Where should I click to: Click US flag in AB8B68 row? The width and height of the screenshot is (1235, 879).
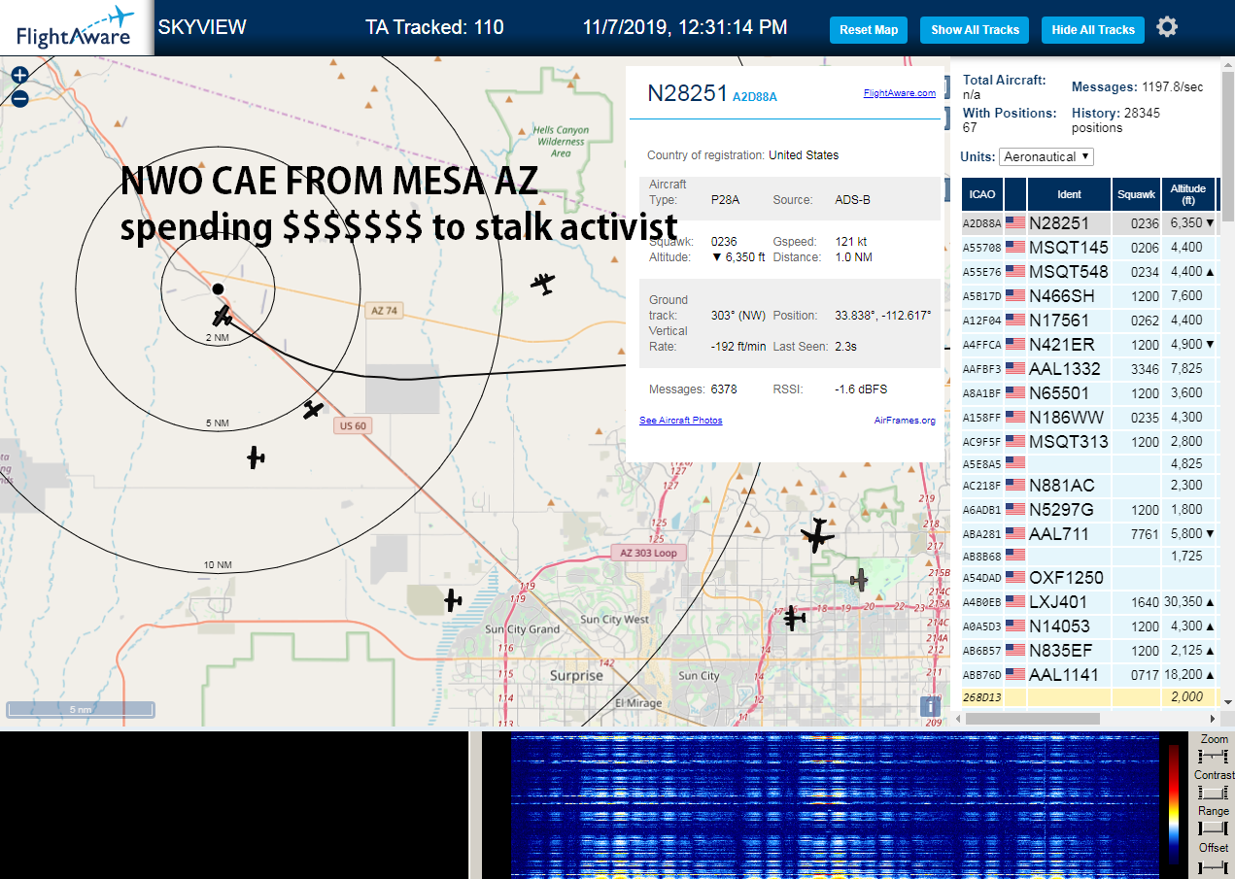point(1015,557)
